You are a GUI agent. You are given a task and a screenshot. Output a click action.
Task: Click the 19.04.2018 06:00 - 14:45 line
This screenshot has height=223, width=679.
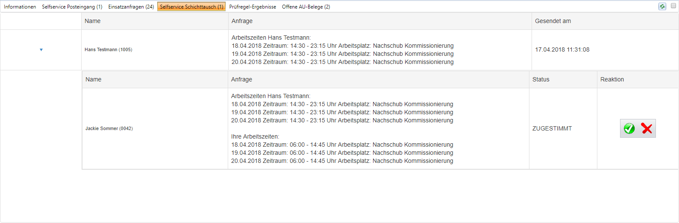(342, 153)
